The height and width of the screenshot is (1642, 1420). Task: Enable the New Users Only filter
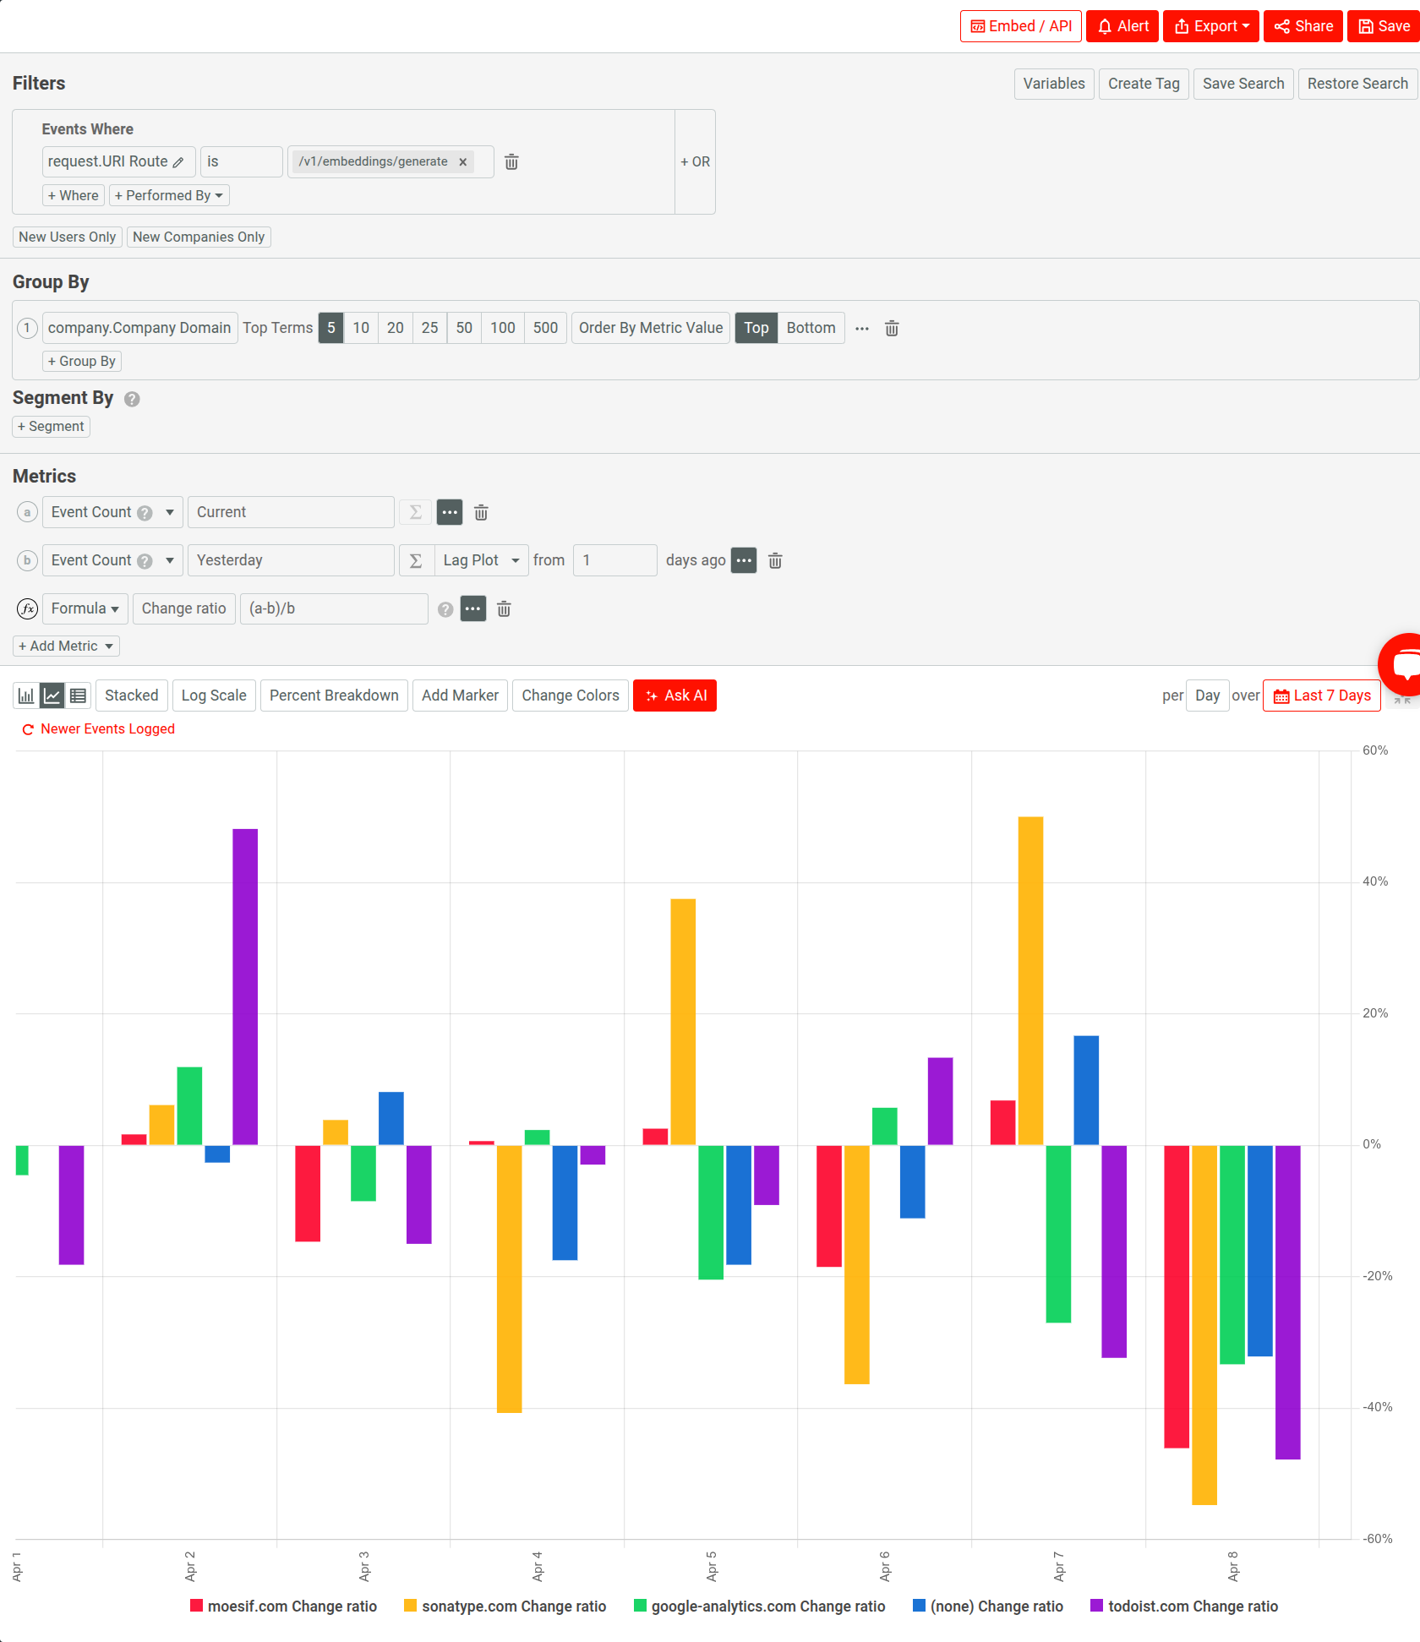click(x=67, y=237)
